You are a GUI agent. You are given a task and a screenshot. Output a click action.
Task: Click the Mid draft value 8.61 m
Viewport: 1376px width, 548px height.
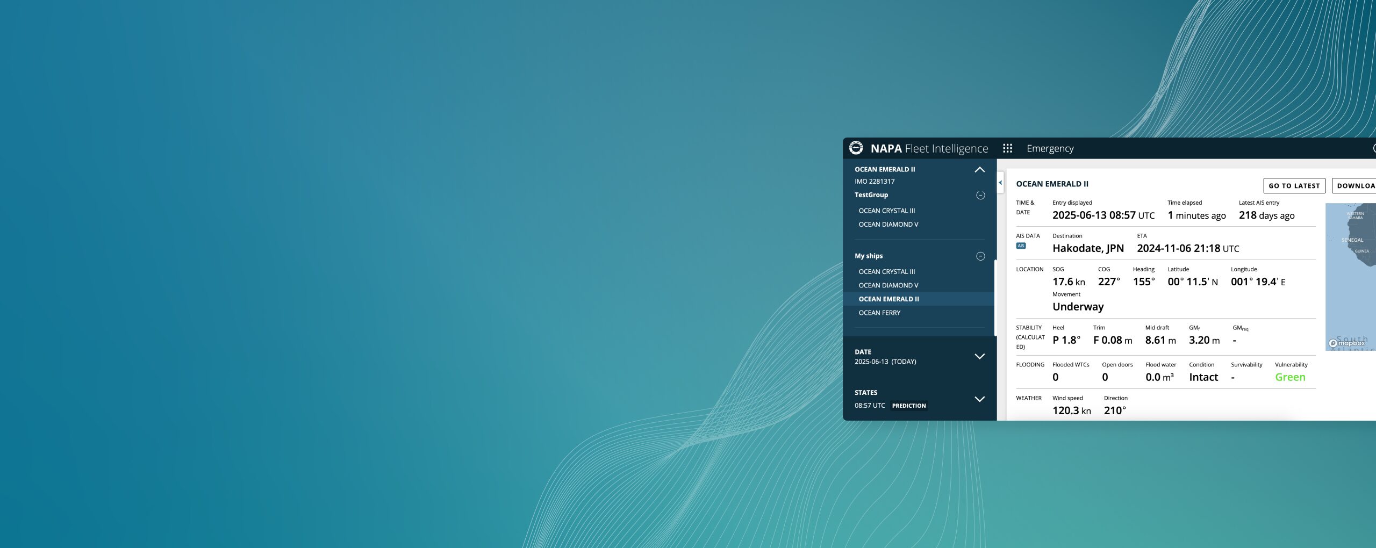click(x=1160, y=341)
